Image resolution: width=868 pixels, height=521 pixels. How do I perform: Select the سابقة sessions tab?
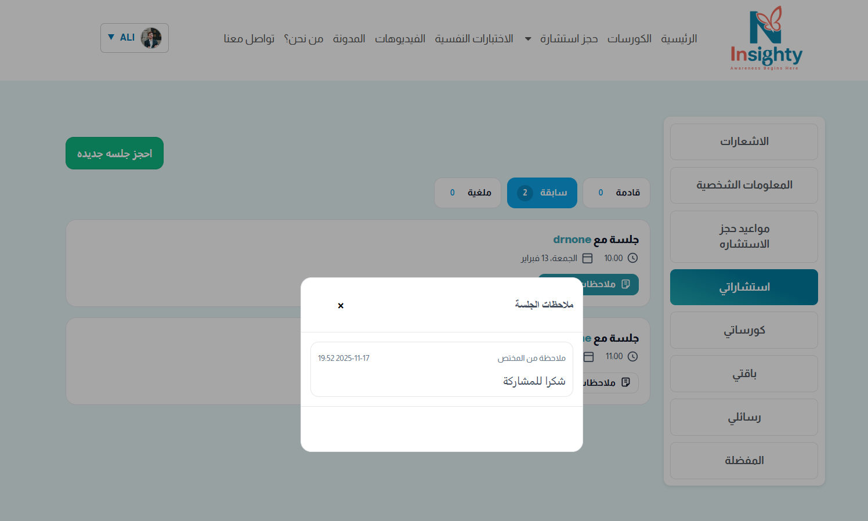(542, 193)
